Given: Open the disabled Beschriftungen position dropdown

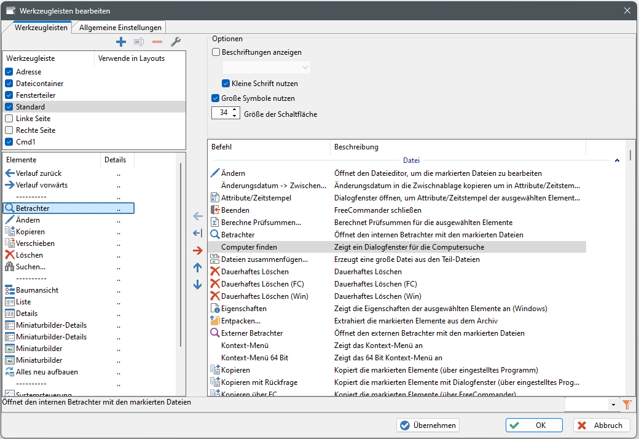Looking at the screenshot, I should pos(266,67).
